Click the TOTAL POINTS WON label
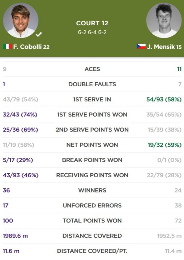 (x=92, y=221)
